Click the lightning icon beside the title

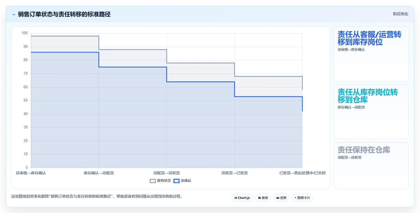pos(14,14)
